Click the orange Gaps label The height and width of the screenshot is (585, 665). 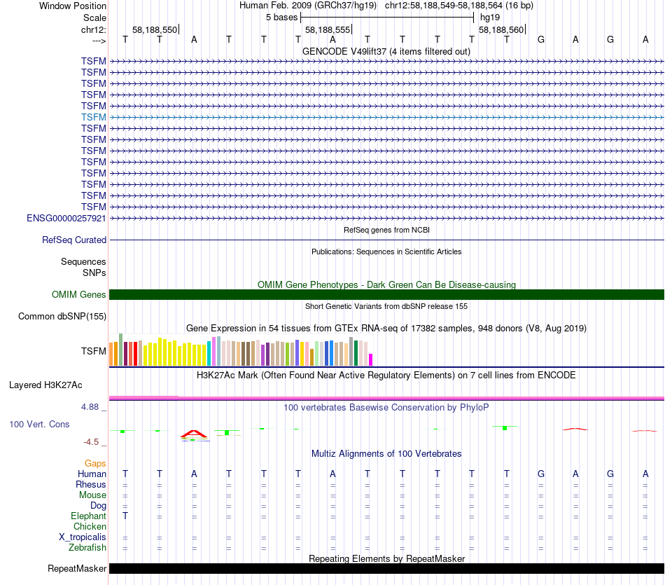click(95, 464)
